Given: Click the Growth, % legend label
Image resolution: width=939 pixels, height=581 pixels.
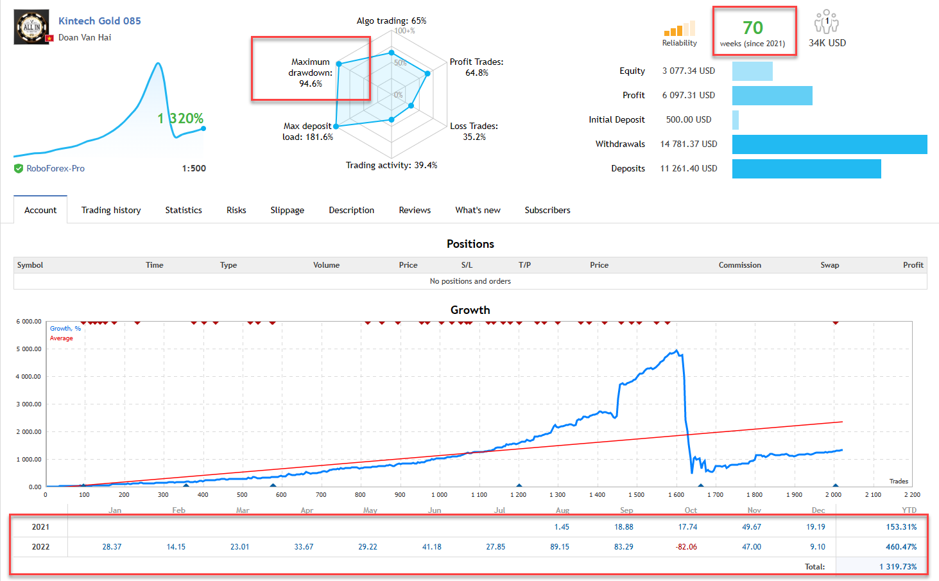Looking at the screenshot, I should tap(65, 328).
